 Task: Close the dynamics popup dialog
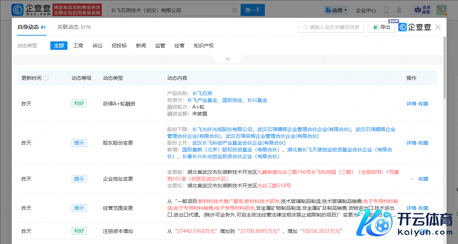click(438, 27)
